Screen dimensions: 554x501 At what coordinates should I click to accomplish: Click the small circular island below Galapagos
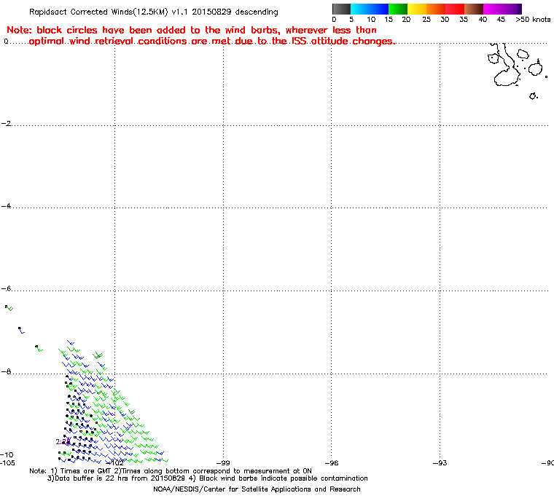[x=533, y=95]
